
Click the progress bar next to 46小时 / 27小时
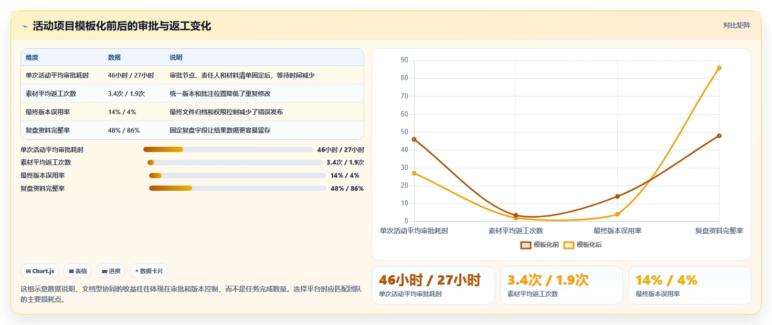(228, 149)
